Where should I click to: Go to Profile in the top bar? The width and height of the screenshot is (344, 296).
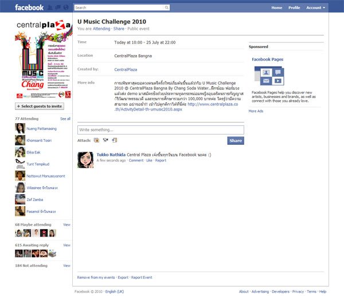294,7
